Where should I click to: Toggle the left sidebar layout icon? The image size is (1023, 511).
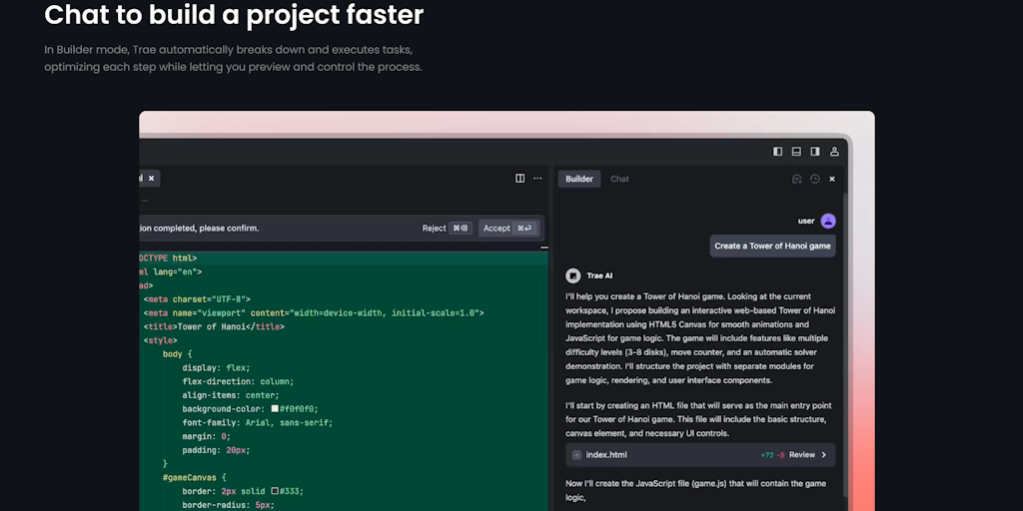(778, 152)
